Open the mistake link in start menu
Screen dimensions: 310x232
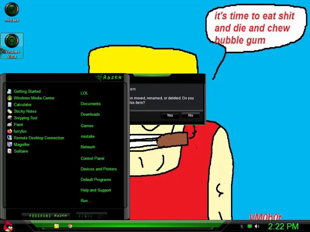pyautogui.click(x=87, y=137)
